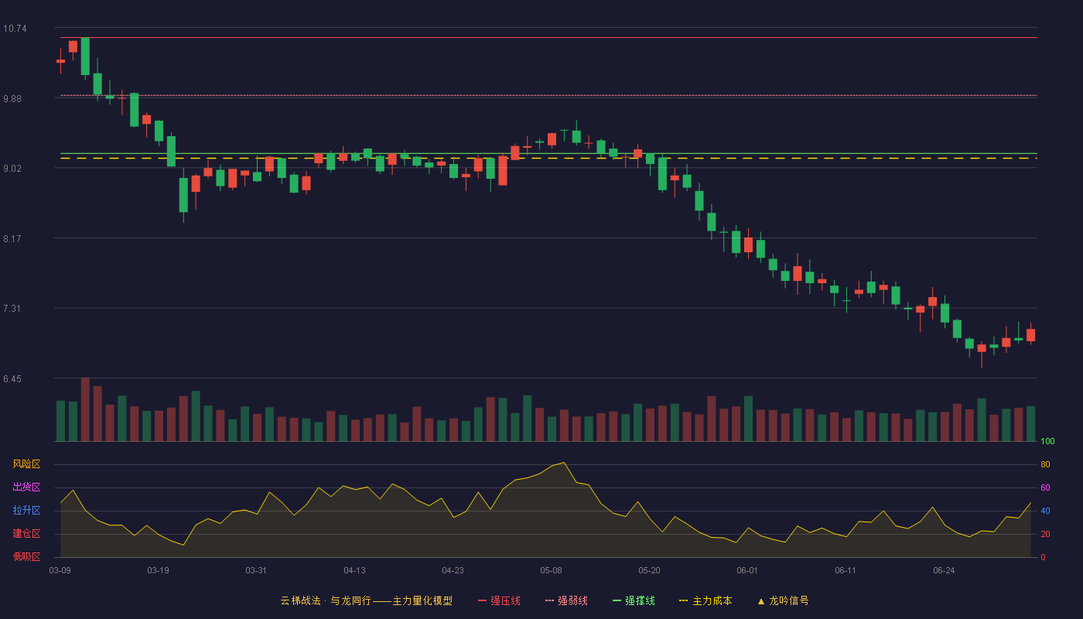Viewport: 1083px width, 619px height.
Task: Click the 40 indicator scale value
Action: pos(1045,511)
